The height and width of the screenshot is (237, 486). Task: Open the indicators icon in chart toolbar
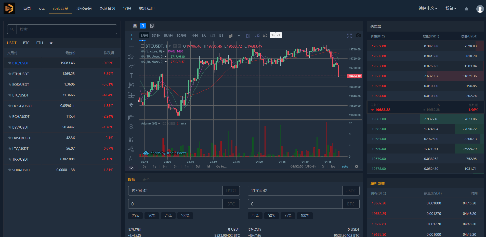pyautogui.click(x=257, y=36)
